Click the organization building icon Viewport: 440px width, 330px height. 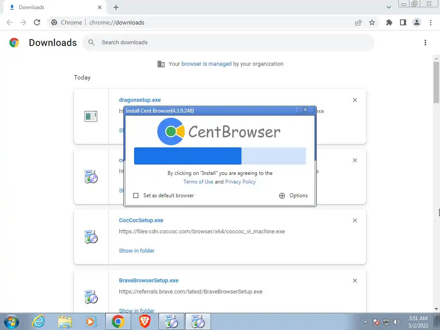[161, 64]
